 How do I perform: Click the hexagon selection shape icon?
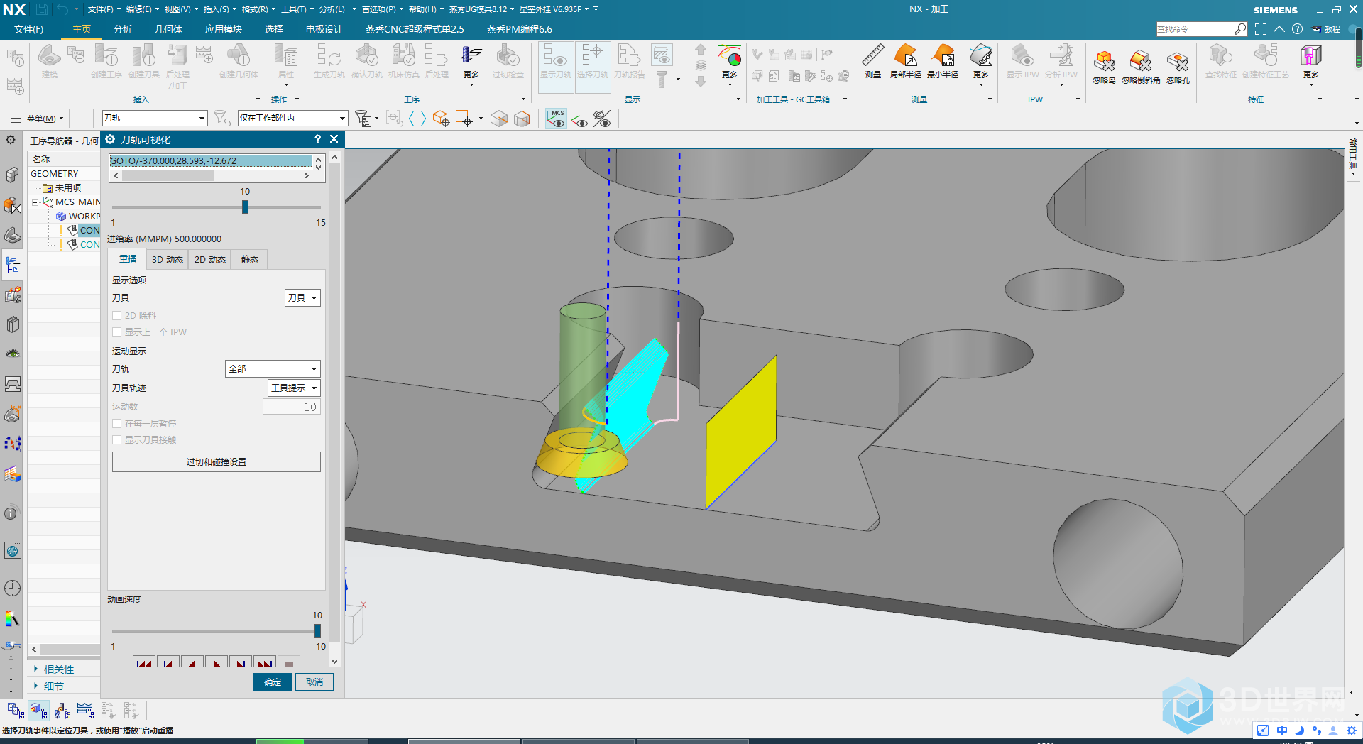click(417, 119)
